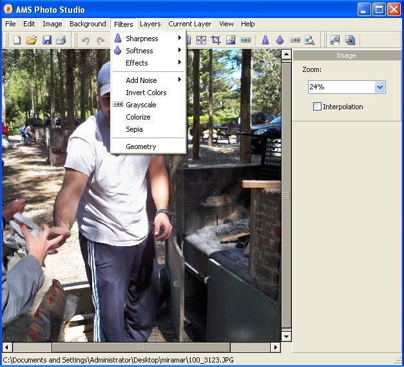Click the first layer icon after the toolbar separator
Viewport: 404px width, 367px height.
[x=335, y=40]
